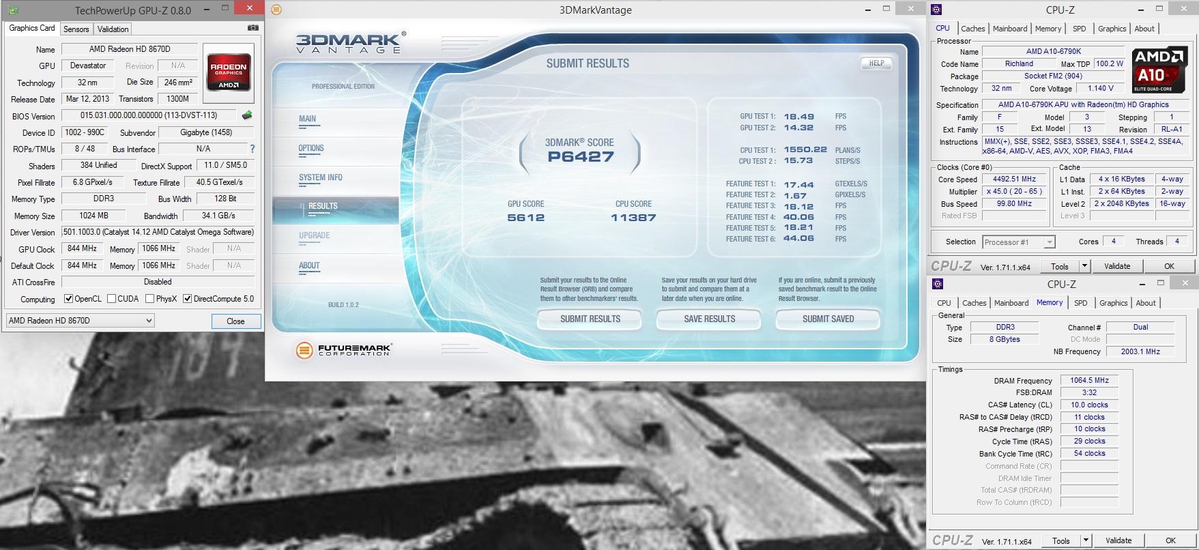The height and width of the screenshot is (550, 1199).
Task: Toggle the OpenCL checkbox
Action: [x=68, y=299]
